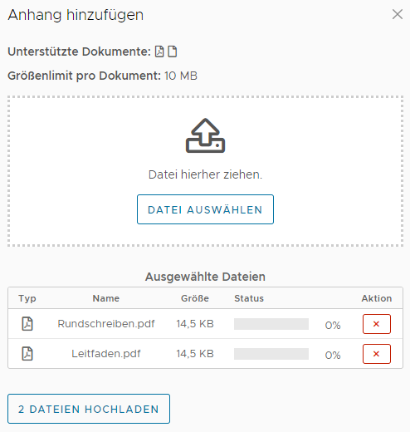Close the Anhang hinzufügen dialog
410x432 pixels.
pos(398,14)
